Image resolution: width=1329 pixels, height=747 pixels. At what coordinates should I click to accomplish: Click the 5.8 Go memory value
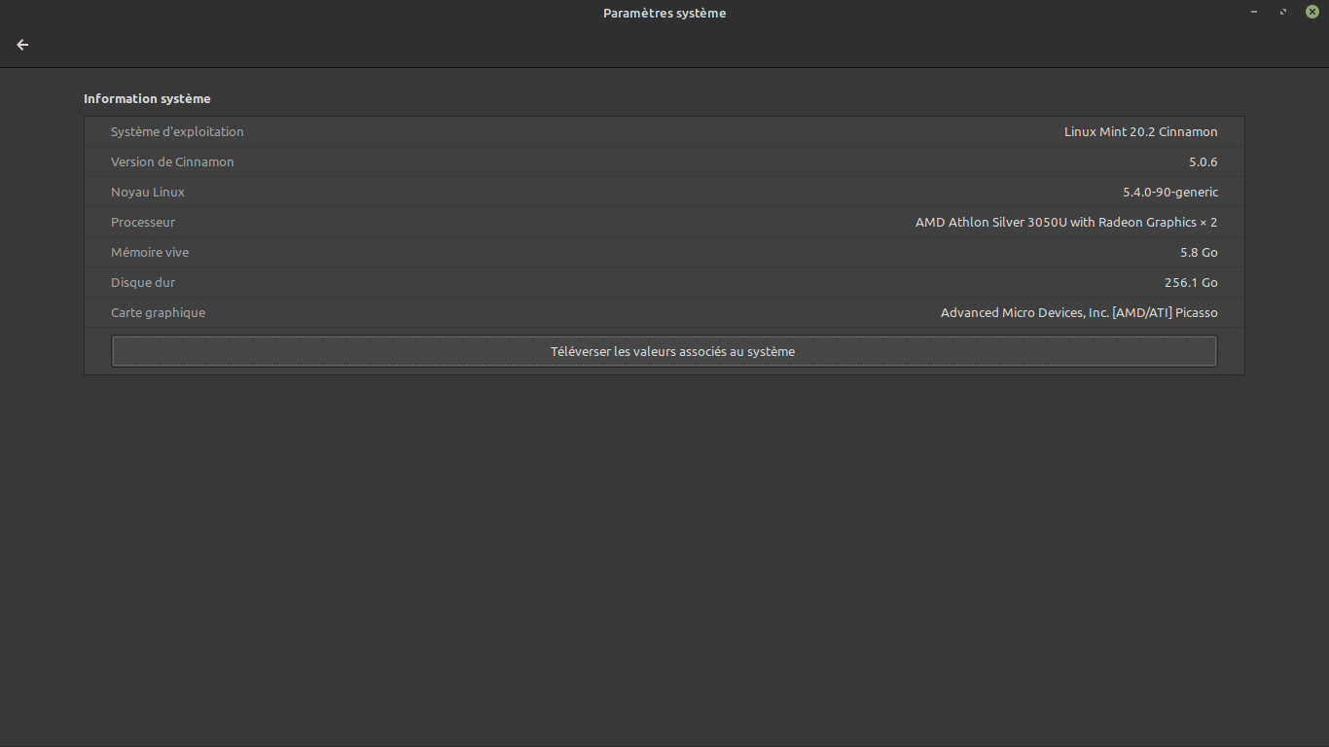click(x=1199, y=252)
